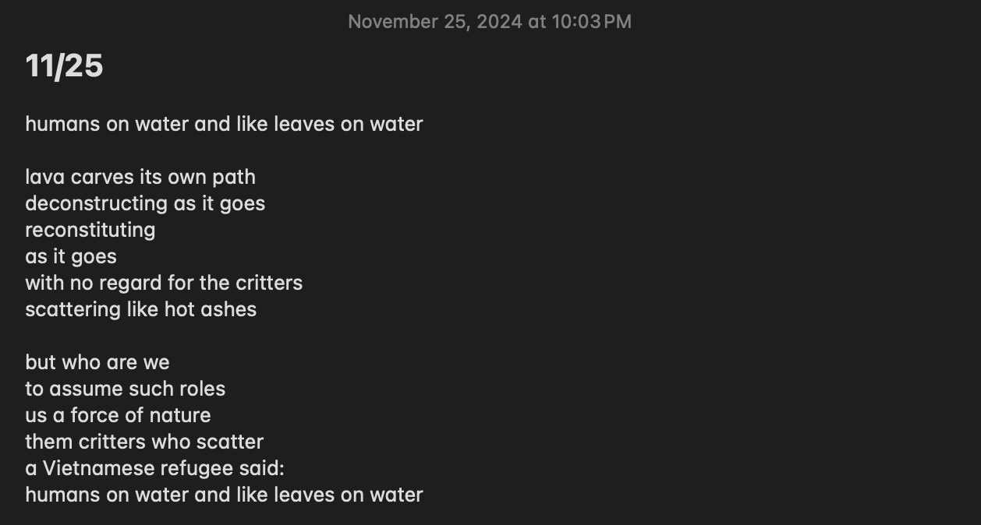Click the November 25, 2024 timestamp
981x525 pixels.
(489, 22)
